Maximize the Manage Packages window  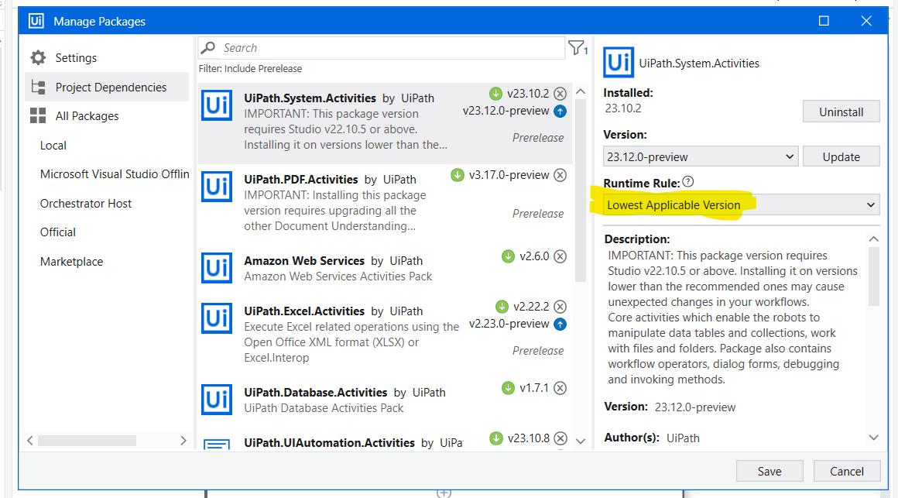[x=824, y=21]
